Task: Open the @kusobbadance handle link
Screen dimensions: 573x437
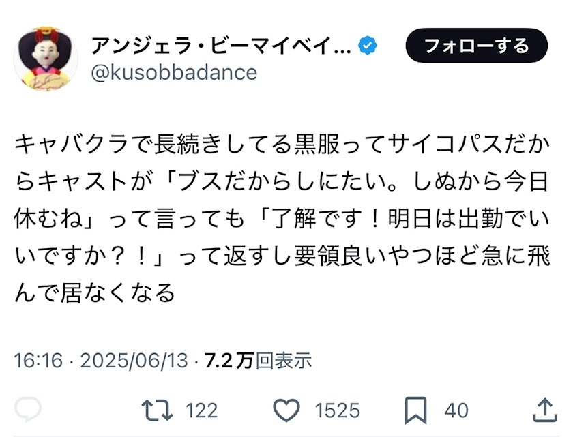Action: pos(174,73)
